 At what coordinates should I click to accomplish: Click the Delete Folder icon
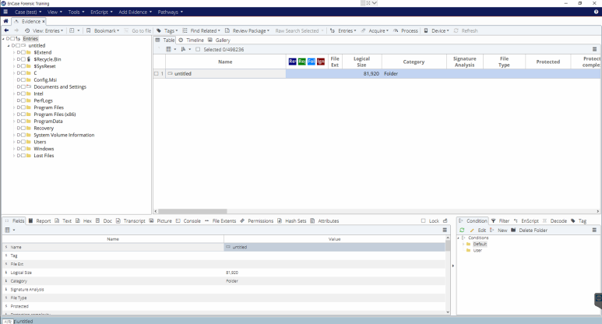[513, 230]
